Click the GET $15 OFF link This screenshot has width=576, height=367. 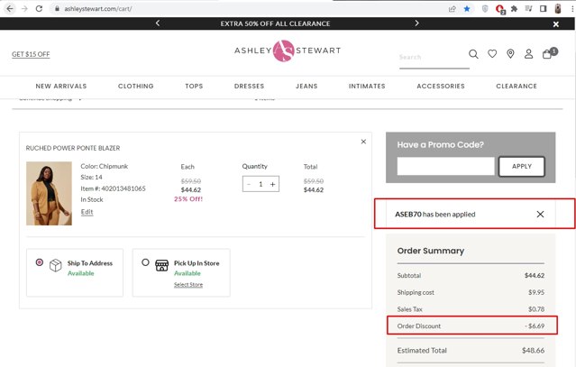tap(31, 54)
